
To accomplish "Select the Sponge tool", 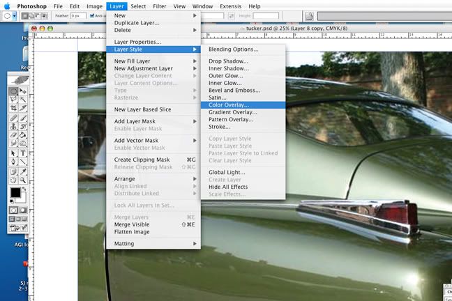I will click(23, 143).
